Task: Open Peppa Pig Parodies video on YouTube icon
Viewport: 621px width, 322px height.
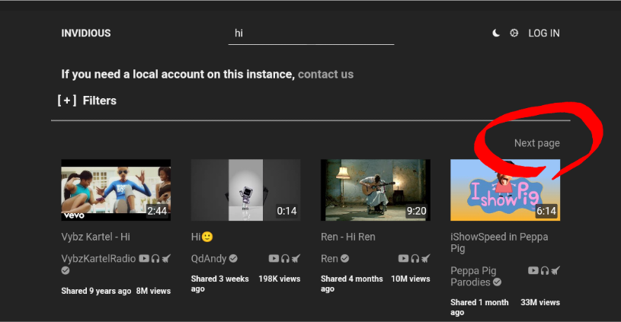Action: click(533, 270)
